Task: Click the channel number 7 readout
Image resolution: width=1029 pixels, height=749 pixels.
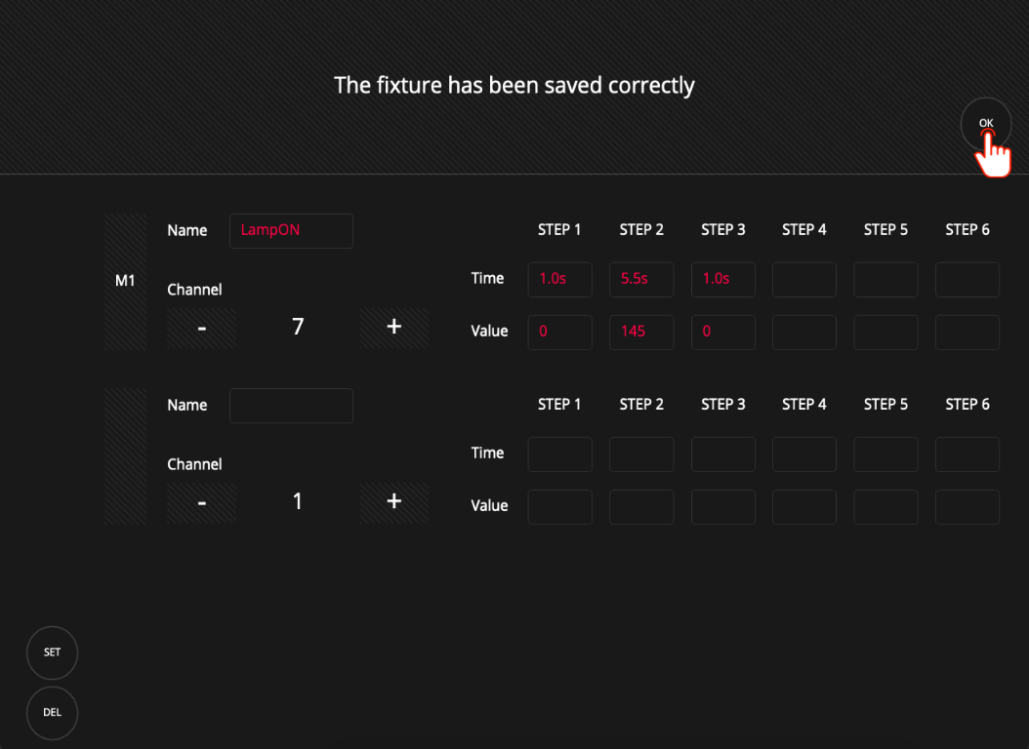Action: click(x=298, y=327)
